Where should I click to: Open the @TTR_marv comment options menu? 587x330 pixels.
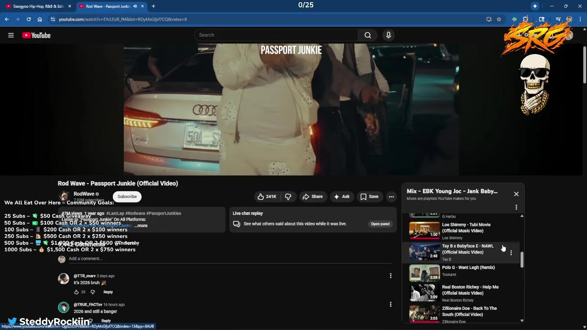(391, 276)
